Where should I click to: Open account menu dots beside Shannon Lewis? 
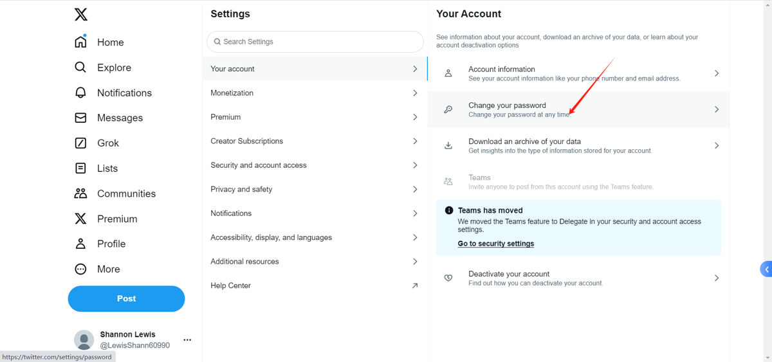(187, 339)
